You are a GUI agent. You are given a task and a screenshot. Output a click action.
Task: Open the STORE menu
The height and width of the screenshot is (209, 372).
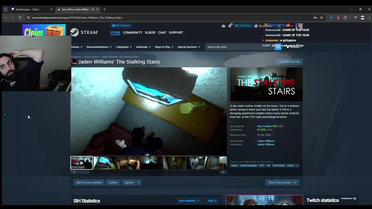pyautogui.click(x=115, y=33)
